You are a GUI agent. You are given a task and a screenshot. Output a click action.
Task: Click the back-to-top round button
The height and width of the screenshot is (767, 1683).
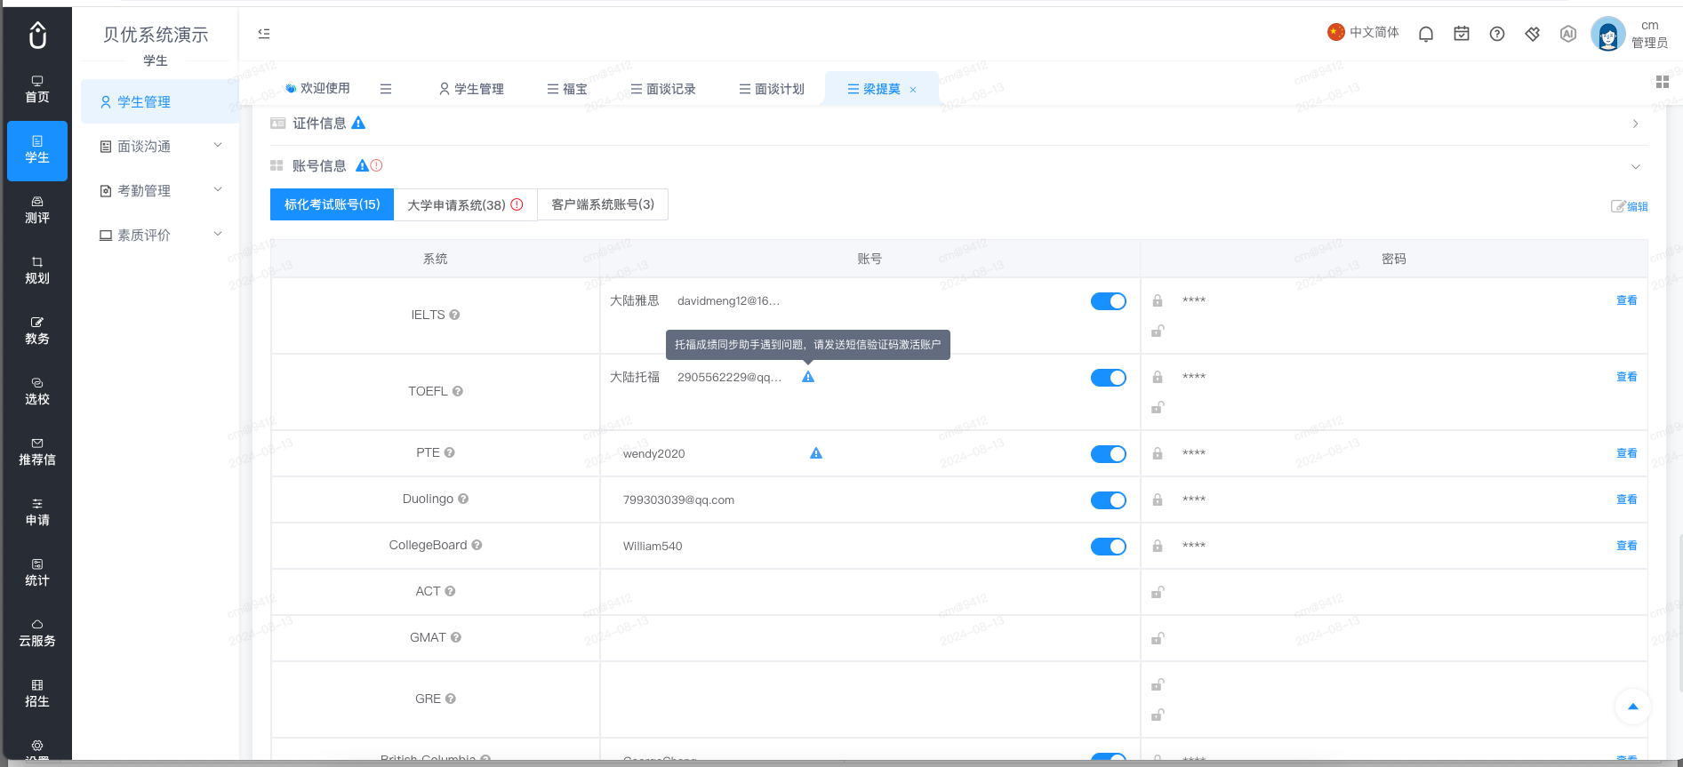pyautogui.click(x=1632, y=707)
